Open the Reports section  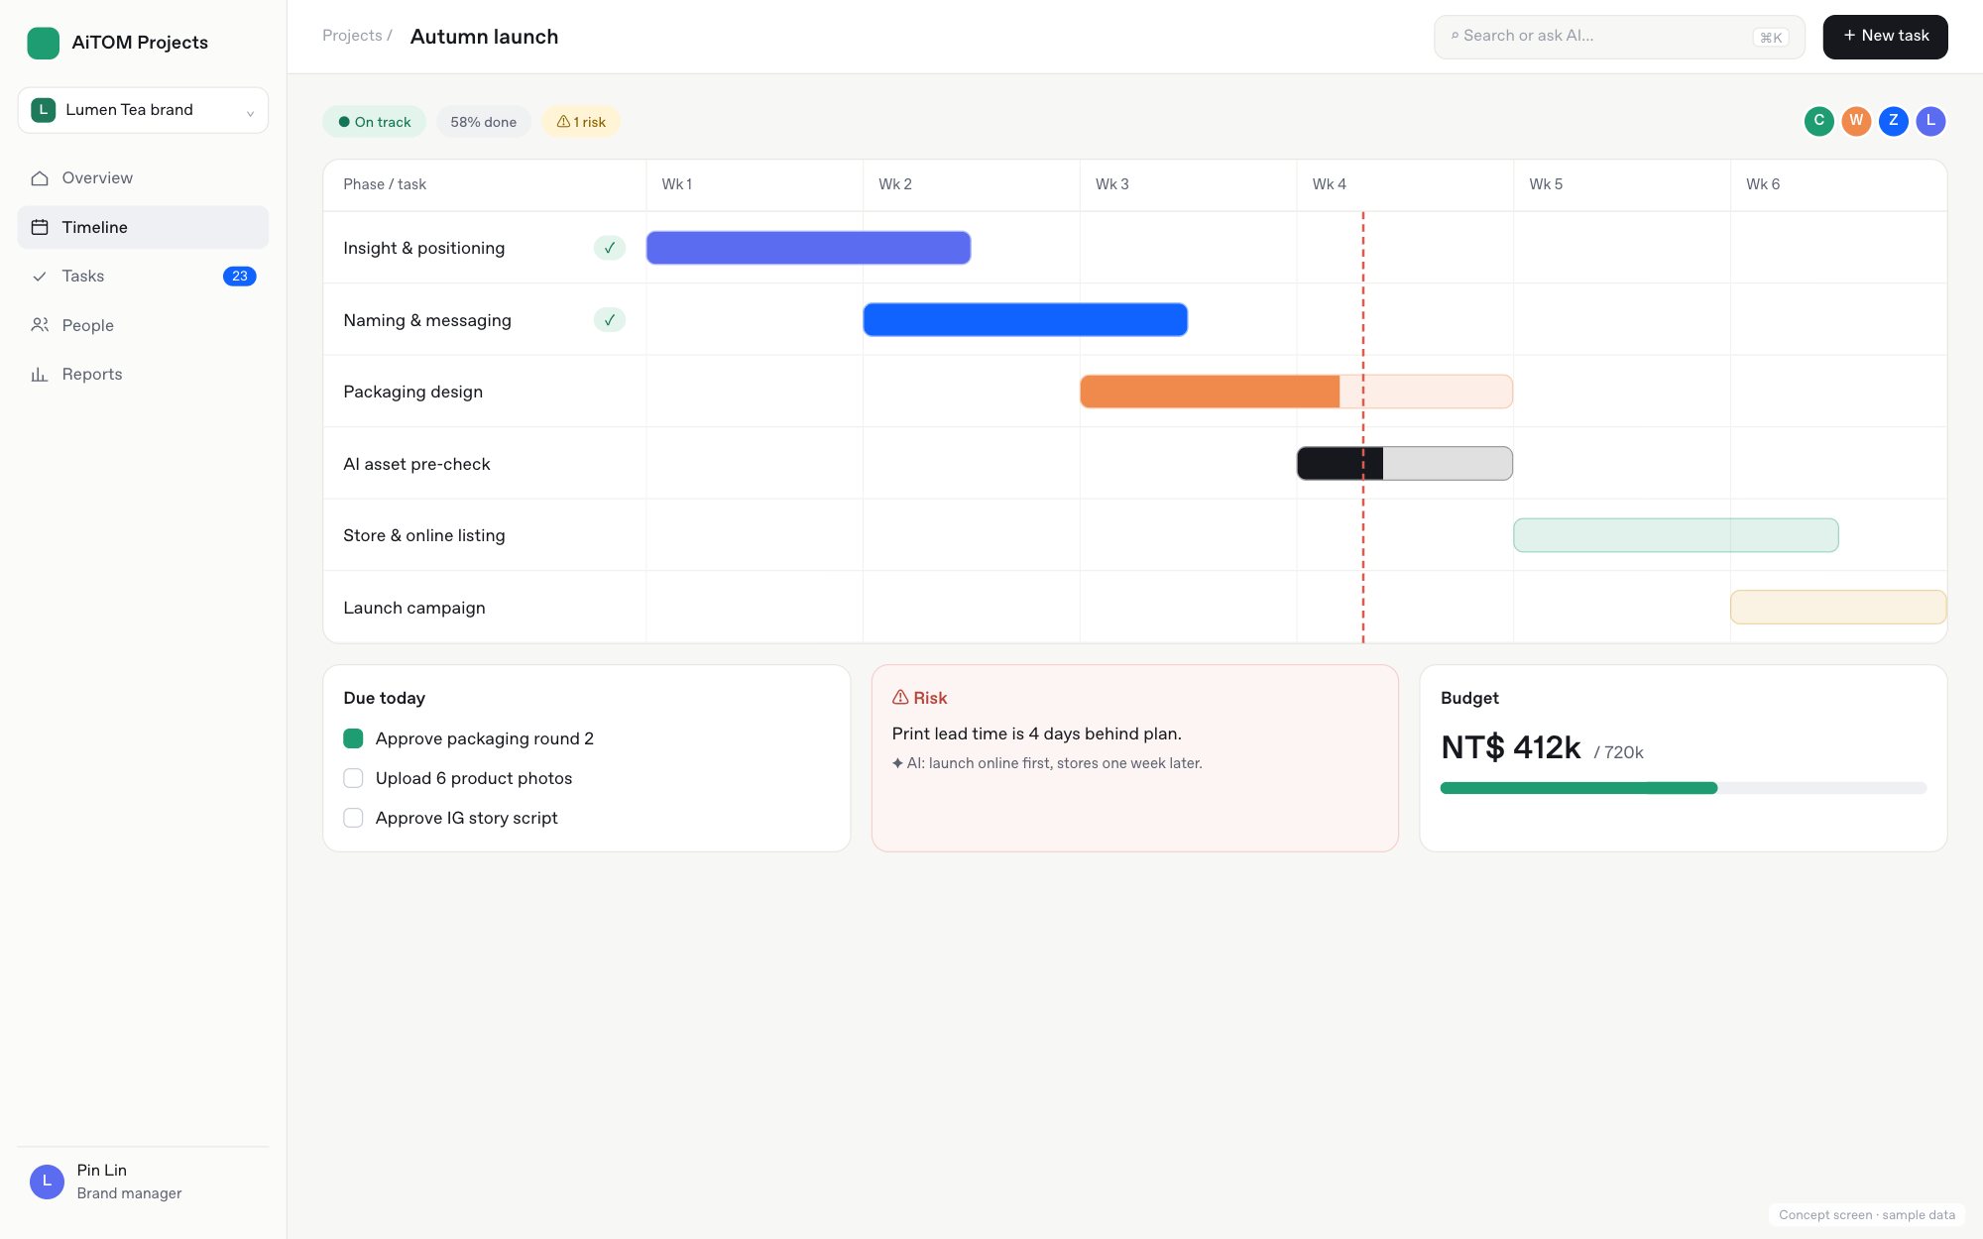(x=143, y=375)
